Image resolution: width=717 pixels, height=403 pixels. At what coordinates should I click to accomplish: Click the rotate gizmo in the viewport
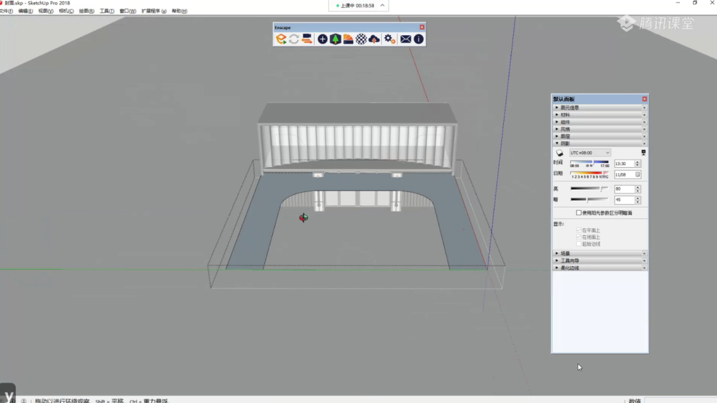coord(303,217)
